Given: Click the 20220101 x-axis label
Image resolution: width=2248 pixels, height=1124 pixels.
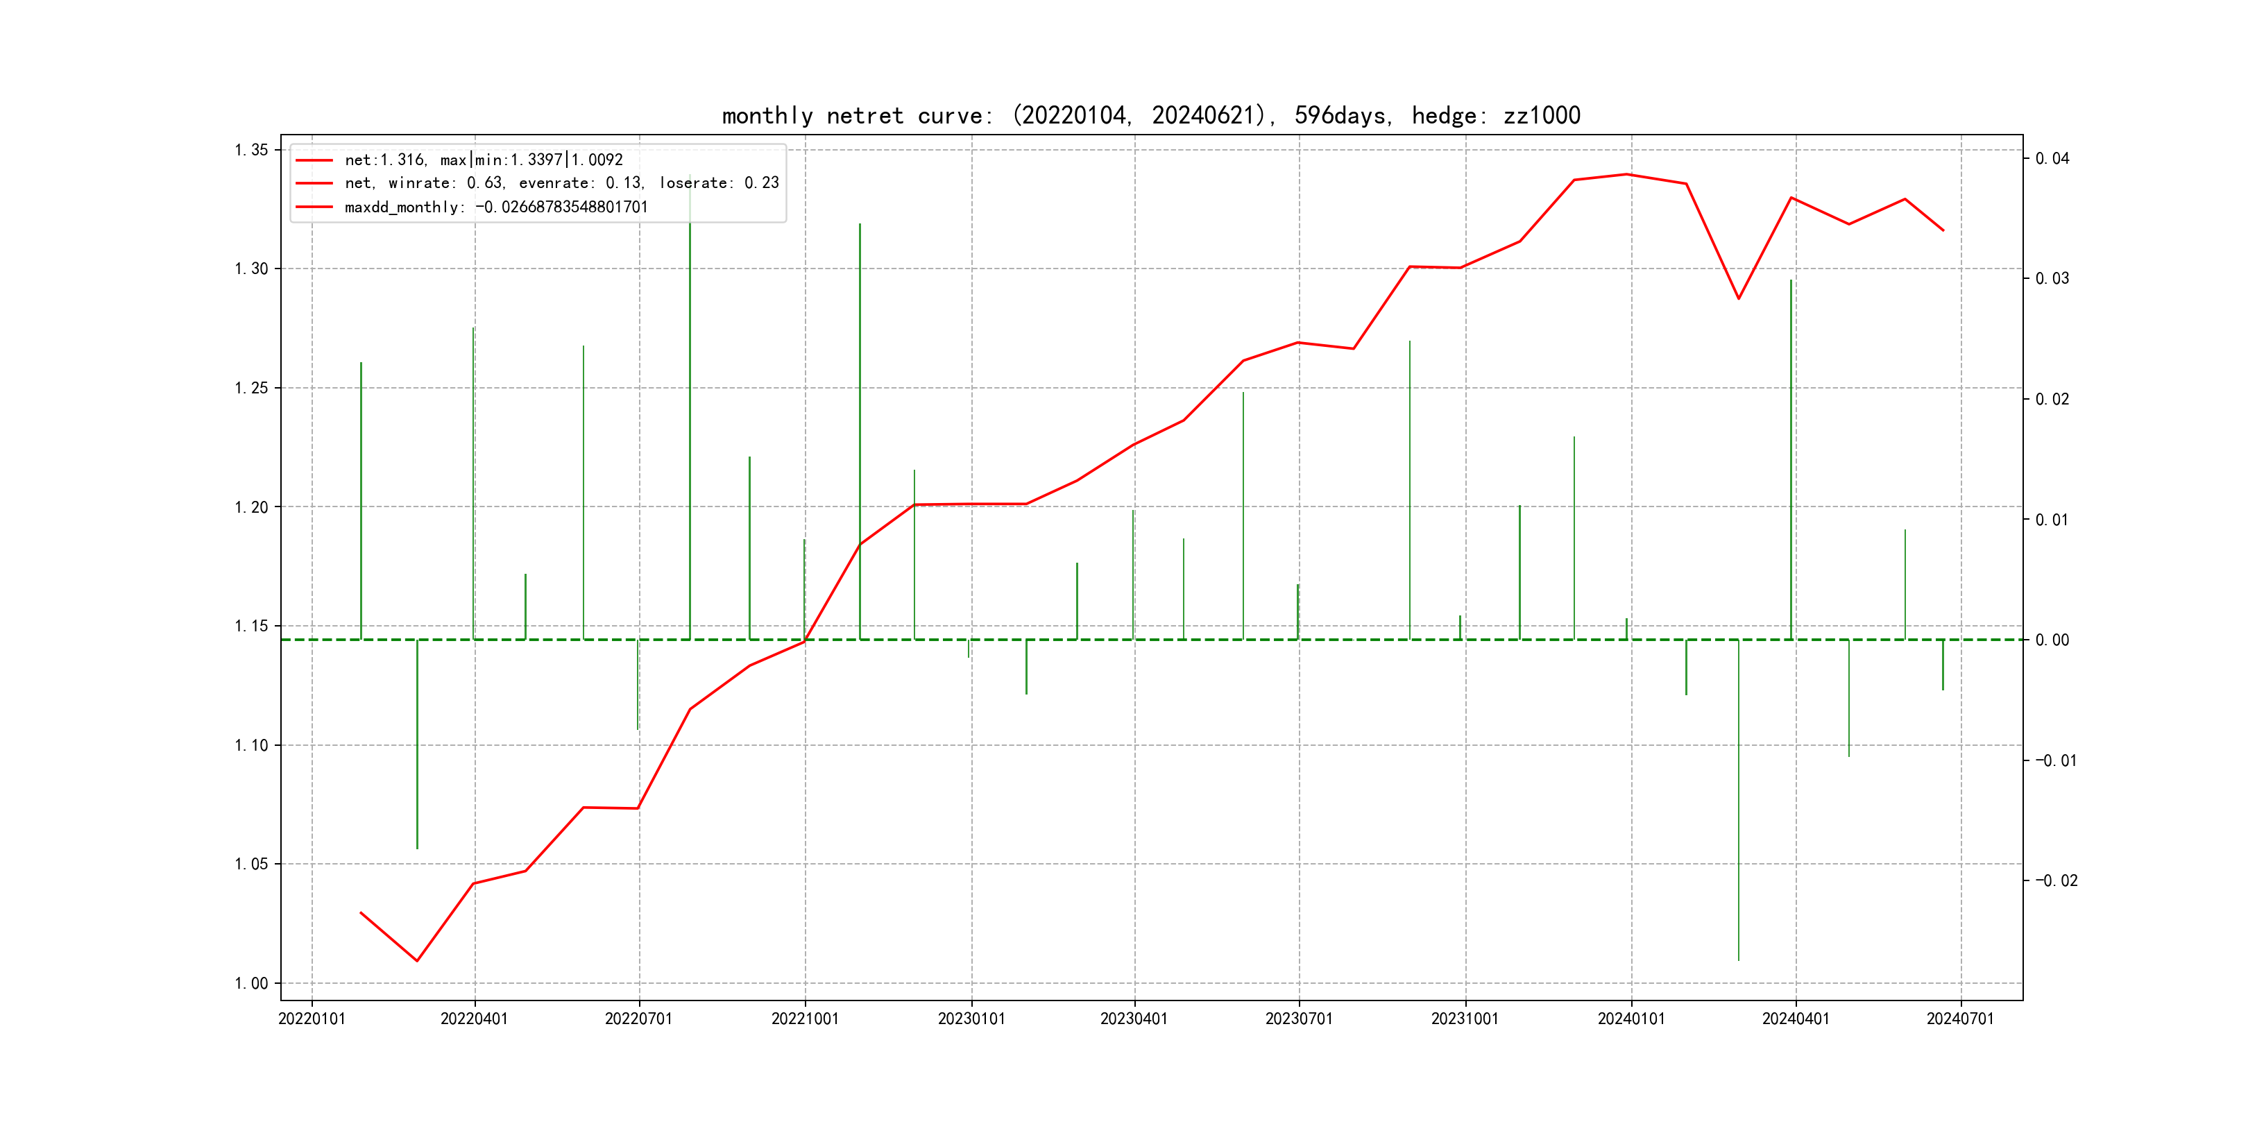Looking at the screenshot, I should 312,1019.
